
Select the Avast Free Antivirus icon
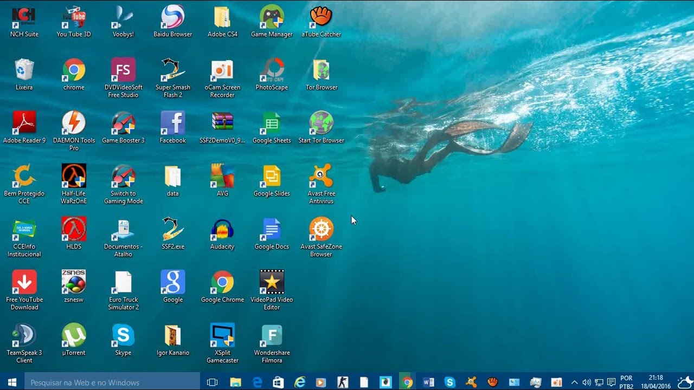point(322,185)
